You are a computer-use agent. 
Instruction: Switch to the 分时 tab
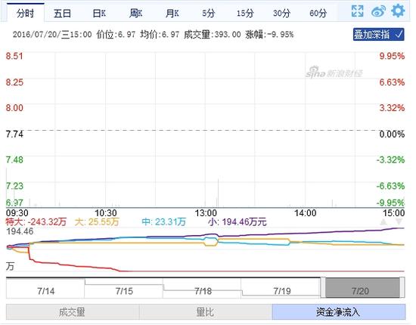(25, 13)
